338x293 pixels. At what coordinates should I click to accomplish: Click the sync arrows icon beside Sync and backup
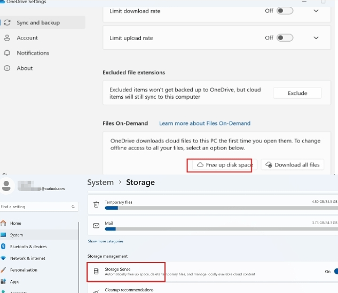7,22
